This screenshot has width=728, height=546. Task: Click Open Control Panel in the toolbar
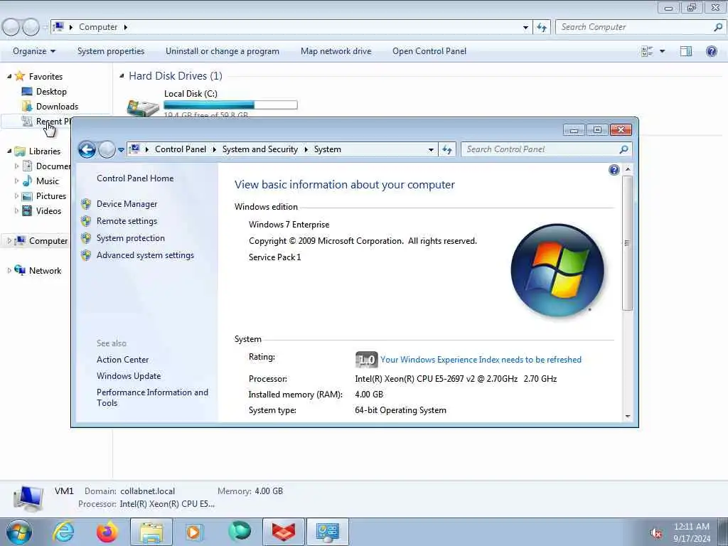[429, 51]
